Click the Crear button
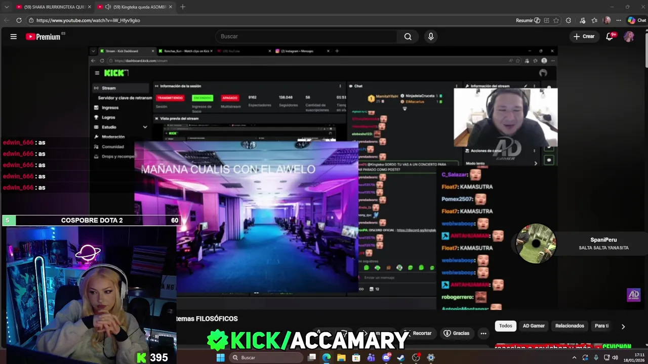The width and height of the screenshot is (648, 364). pyautogui.click(x=584, y=36)
